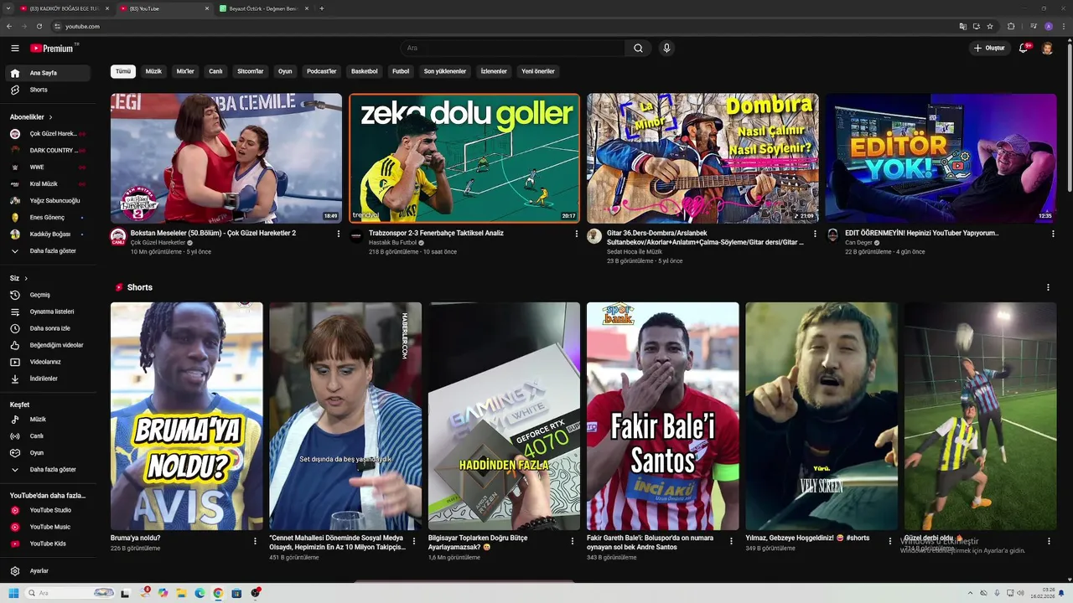This screenshot has height=603, width=1073.
Task: Select the Futbol filter chip
Action: pyautogui.click(x=401, y=71)
